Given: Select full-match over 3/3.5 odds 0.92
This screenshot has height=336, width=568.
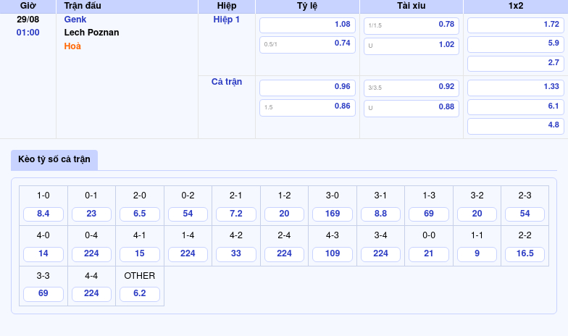Looking at the screenshot, I should click(x=412, y=87).
